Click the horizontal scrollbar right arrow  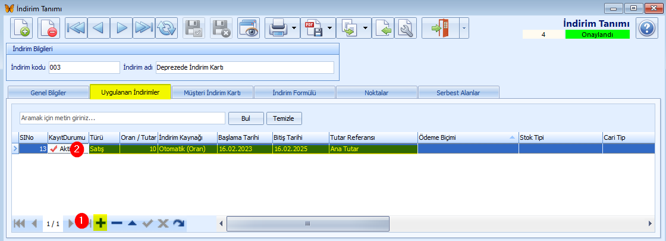point(651,224)
